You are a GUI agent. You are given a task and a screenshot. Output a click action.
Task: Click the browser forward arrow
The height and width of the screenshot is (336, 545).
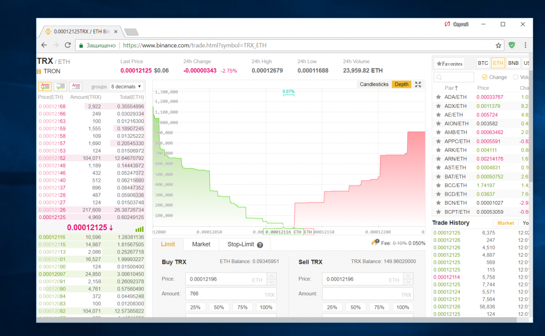(55, 45)
